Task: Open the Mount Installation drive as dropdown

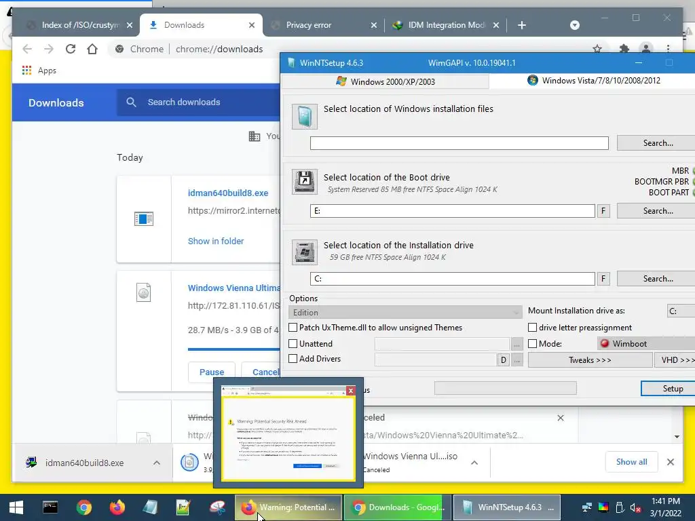Action: pos(681,311)
